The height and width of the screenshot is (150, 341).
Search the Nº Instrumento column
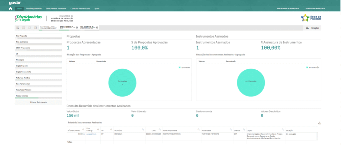coord(83,129)
